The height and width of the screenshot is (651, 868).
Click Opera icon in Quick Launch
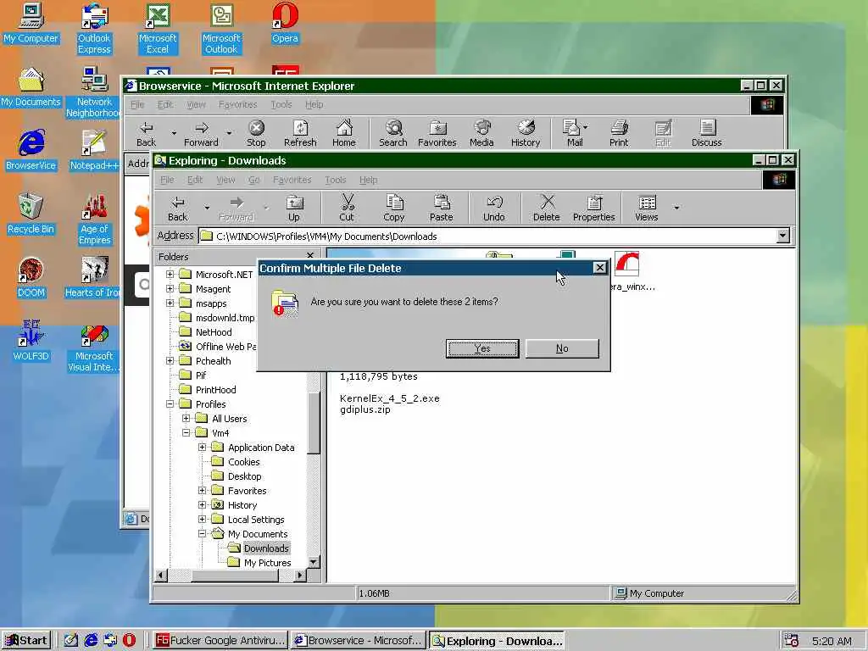129,641
